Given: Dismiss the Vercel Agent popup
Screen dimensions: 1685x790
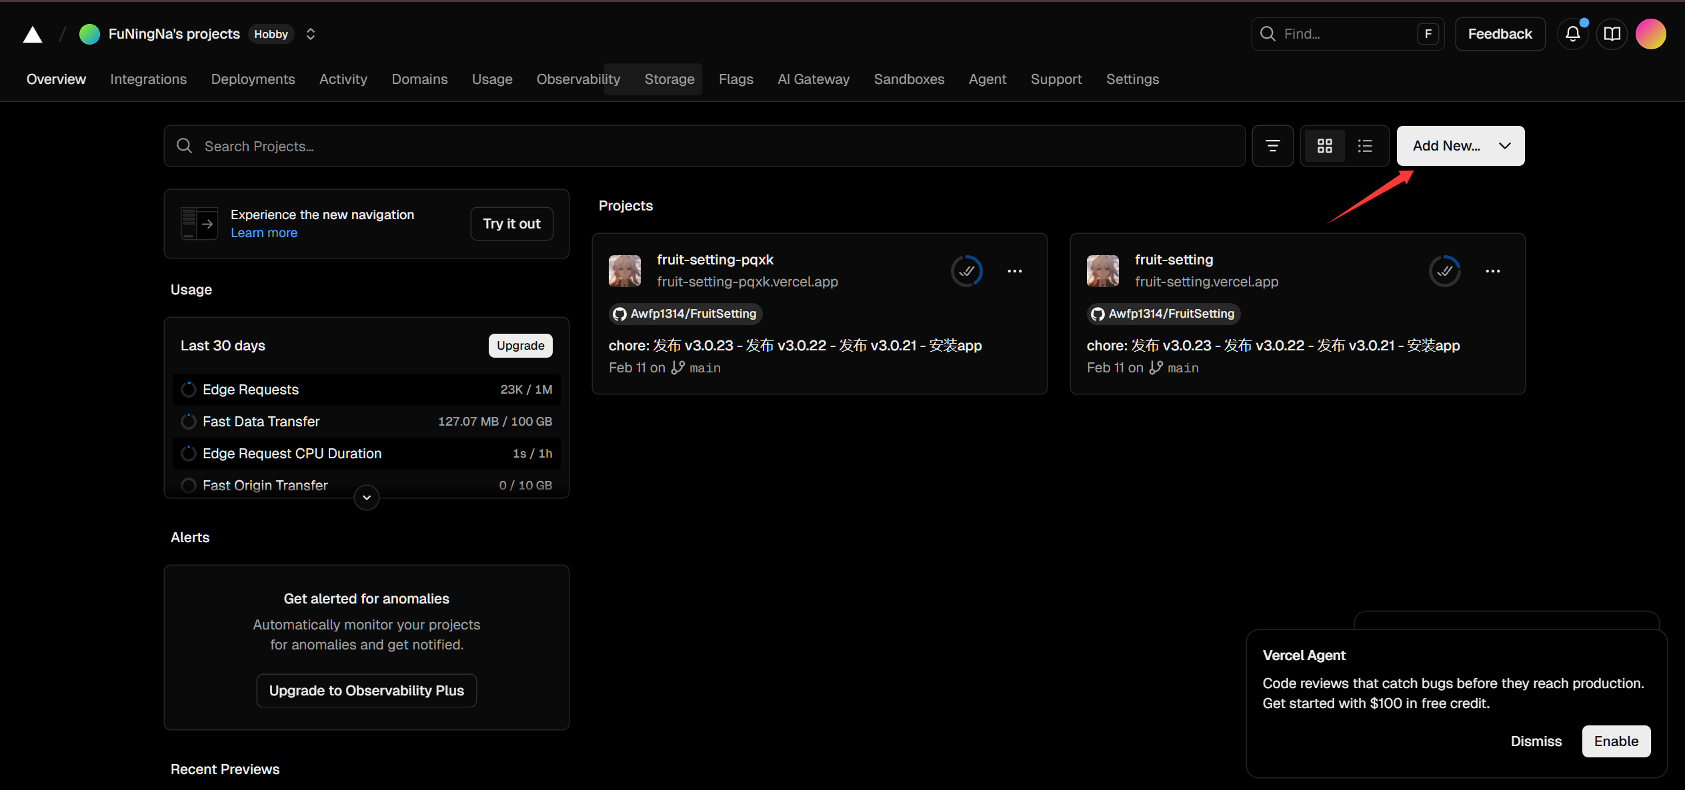Looking at the screenshot, I should 1536,741.
